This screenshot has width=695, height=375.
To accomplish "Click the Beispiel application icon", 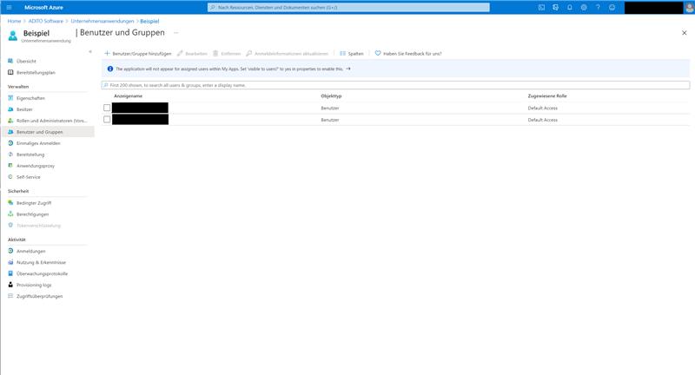I will pos(13,36).
